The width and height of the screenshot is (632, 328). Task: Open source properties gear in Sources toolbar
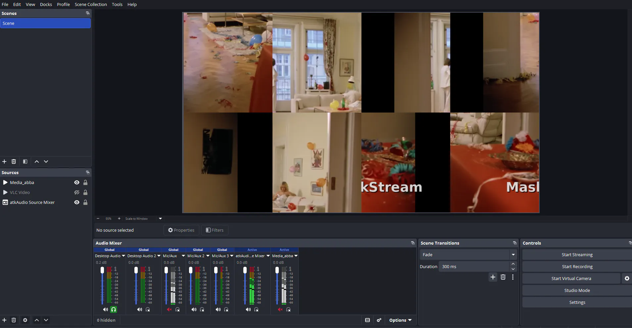tap(25, 320)
